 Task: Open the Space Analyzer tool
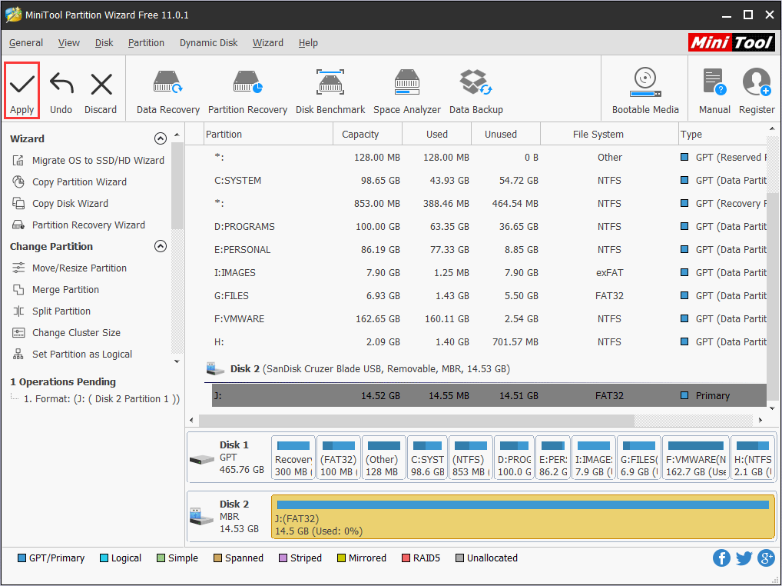406,84
